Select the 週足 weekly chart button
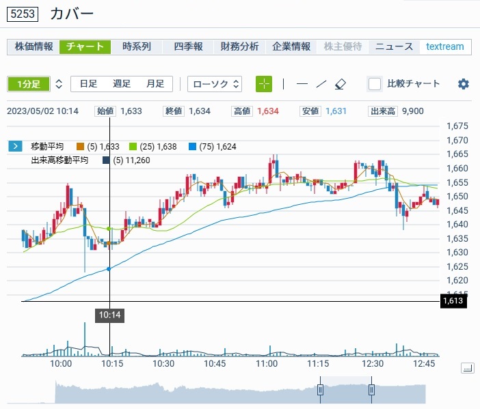This screenshot has height=409, width=480. tap(122, 84)
